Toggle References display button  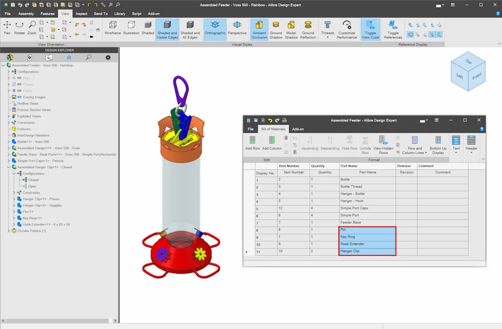pyautogui.click(x=393, y=30)
